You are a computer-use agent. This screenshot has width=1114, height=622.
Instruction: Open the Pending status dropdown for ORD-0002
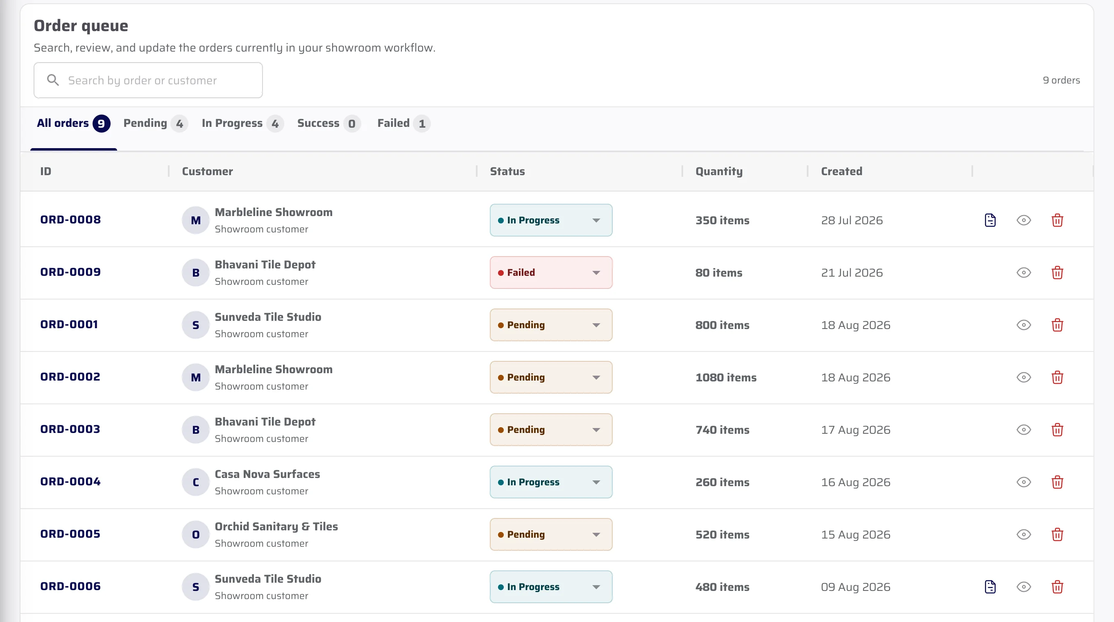coord(551,377)
